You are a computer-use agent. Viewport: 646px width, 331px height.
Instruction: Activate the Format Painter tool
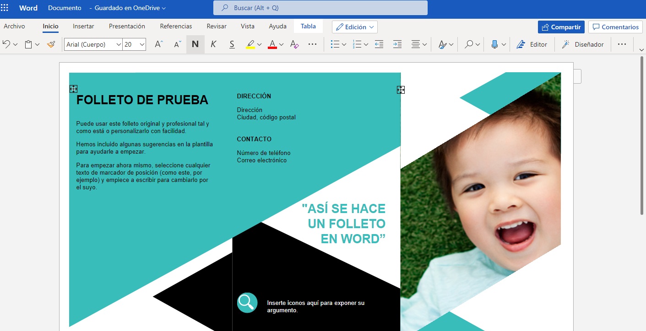[51, 44]
